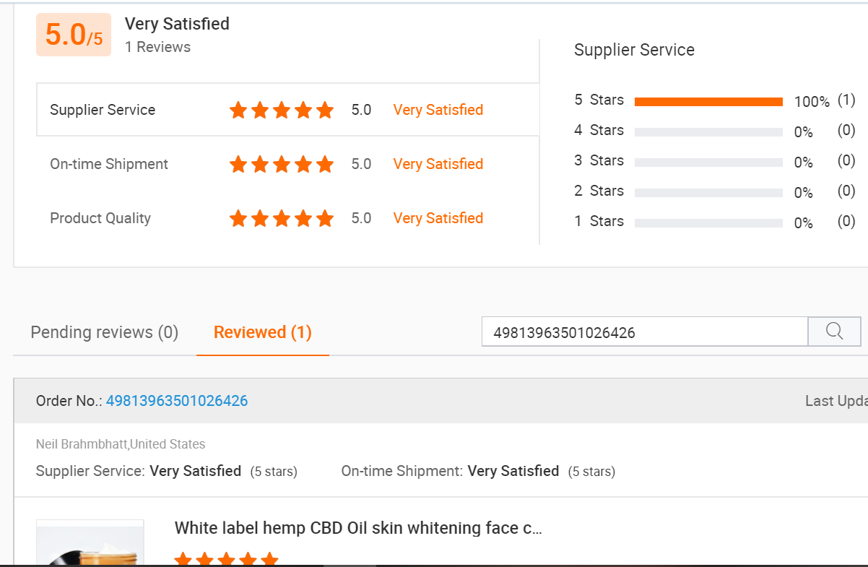868x567 pixels.
Task: Click the 4 Stars rating bar
Action: point(708,132)
